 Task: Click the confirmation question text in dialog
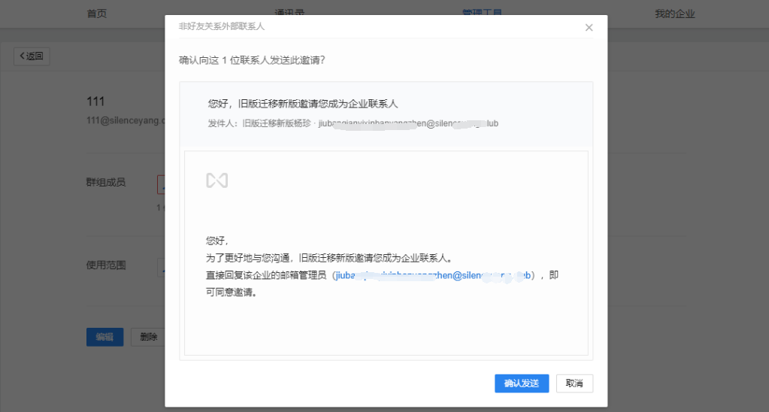pyautogui.click(x=252, y=59)
